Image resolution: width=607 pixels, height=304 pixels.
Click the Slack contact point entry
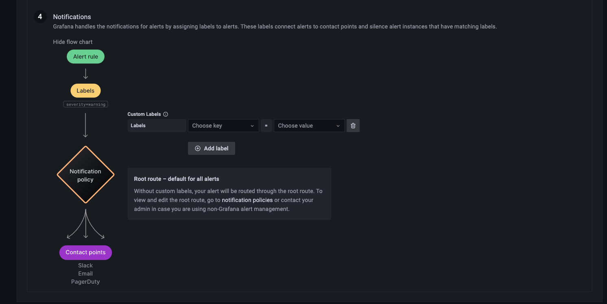85,265
